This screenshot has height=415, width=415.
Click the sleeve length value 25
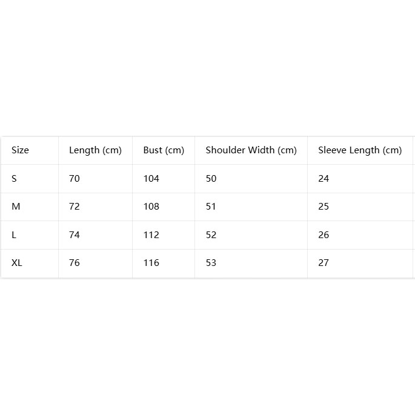[x=324, y=207]
